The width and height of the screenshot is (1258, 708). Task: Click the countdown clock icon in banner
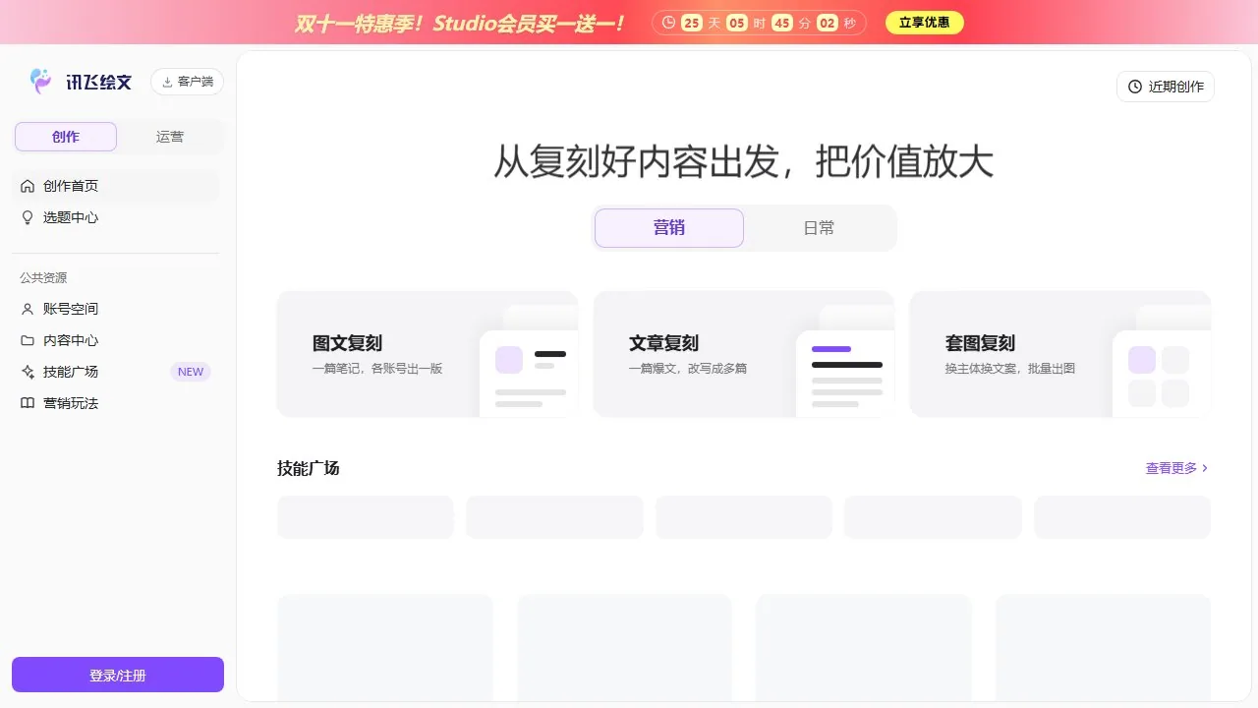[x=669, y=23]
